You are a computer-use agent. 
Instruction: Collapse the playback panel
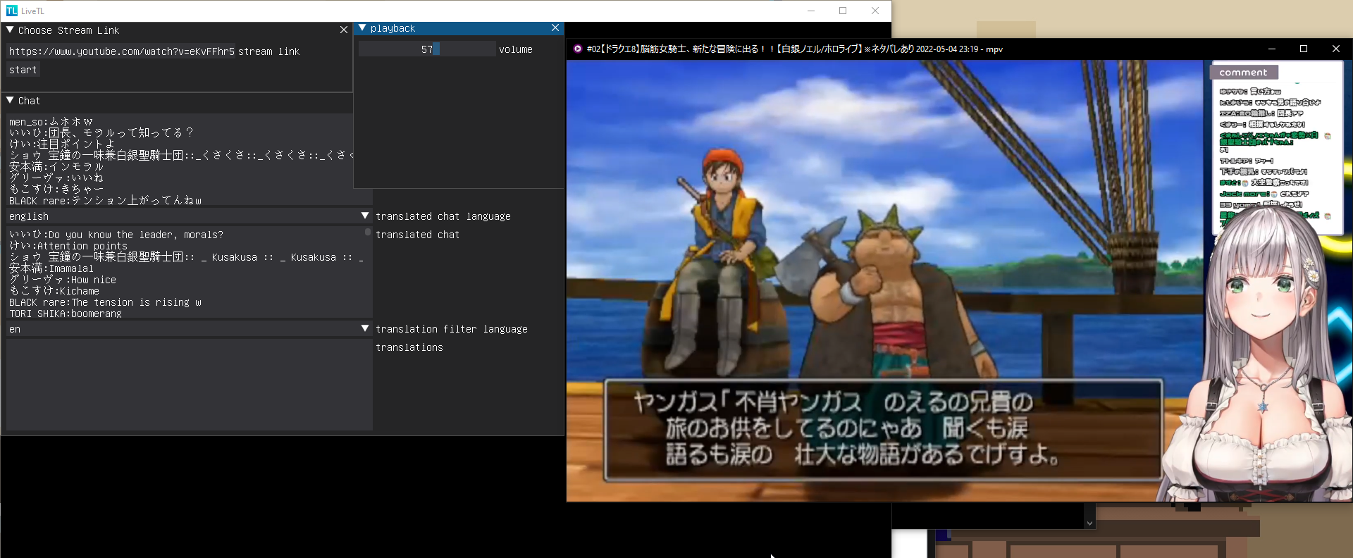pyautogui.click(x=362, y=28)
